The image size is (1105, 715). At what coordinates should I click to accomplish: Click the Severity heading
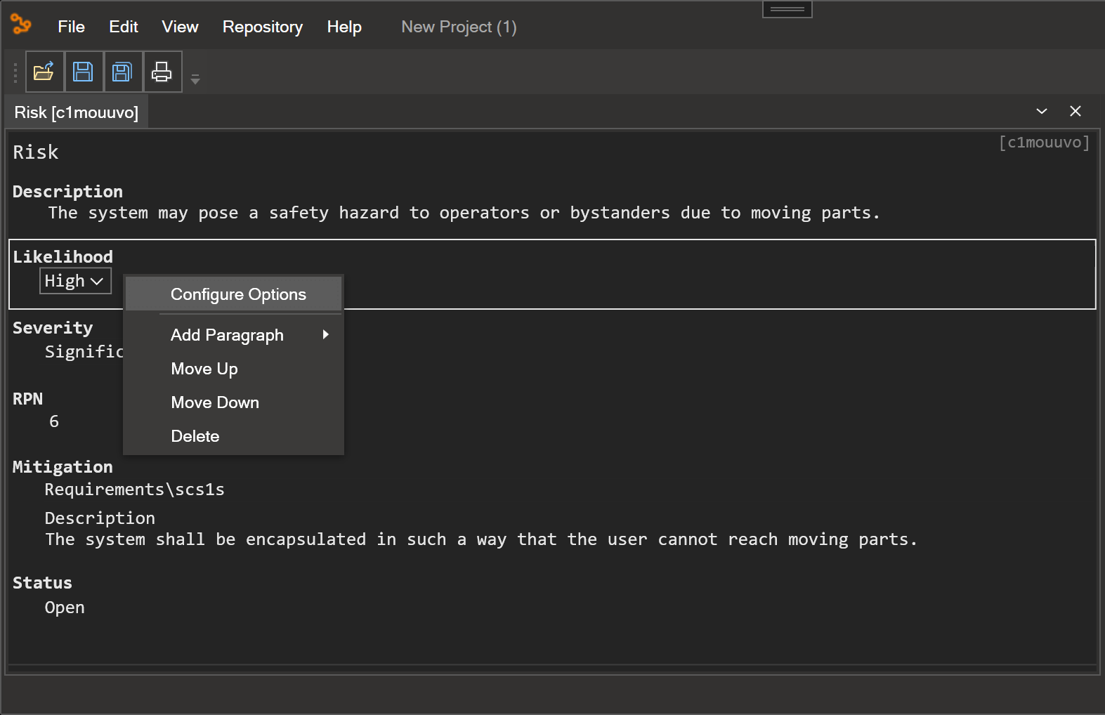(x=53, y=328)
